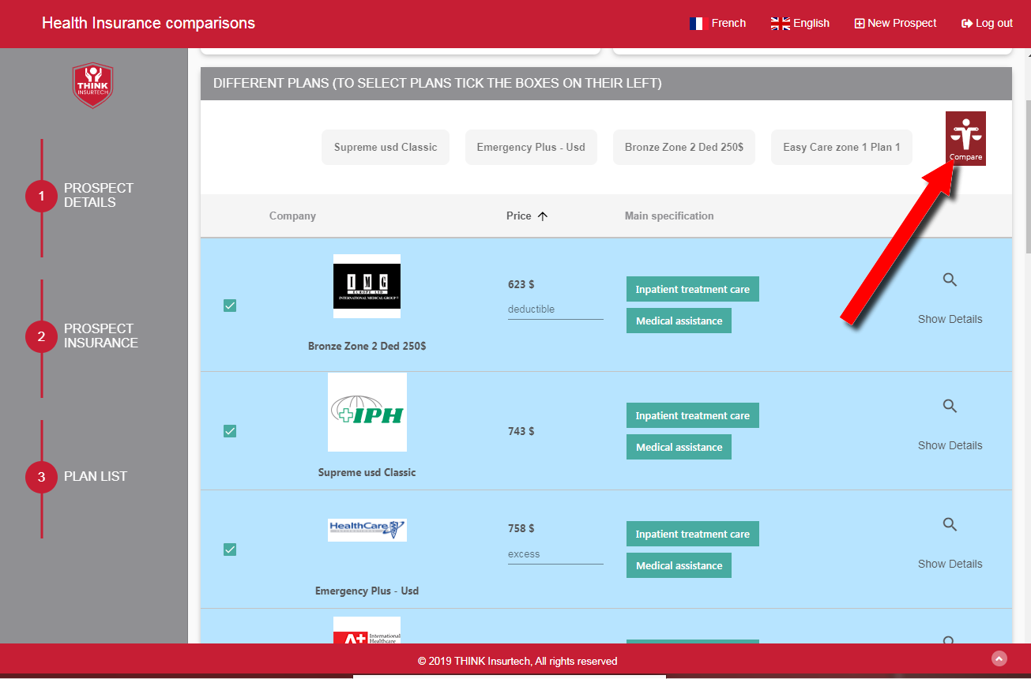This screenshot has width=1031, height=679.
Task: Click the UK flag English icon
Action: coord(780,24)
